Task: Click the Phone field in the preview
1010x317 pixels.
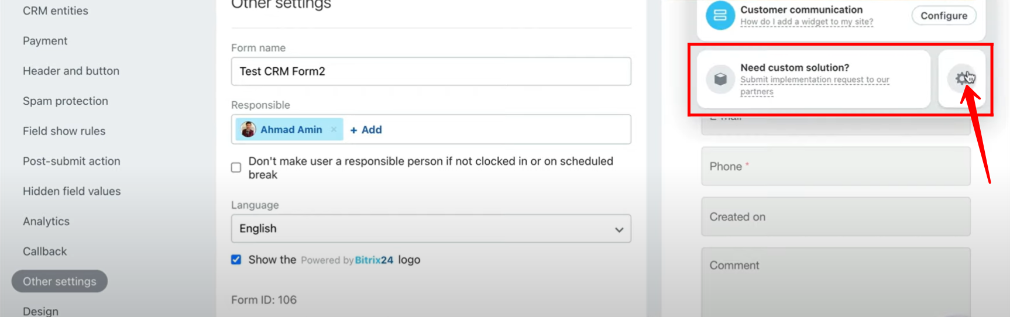Action: tap(836, 166)
